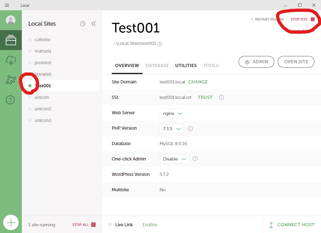Image resolution: width=321 pixels, height=233 pixels.
Task: Click the test001.local.crt certificate text
Action: click(x=176, y=97)
